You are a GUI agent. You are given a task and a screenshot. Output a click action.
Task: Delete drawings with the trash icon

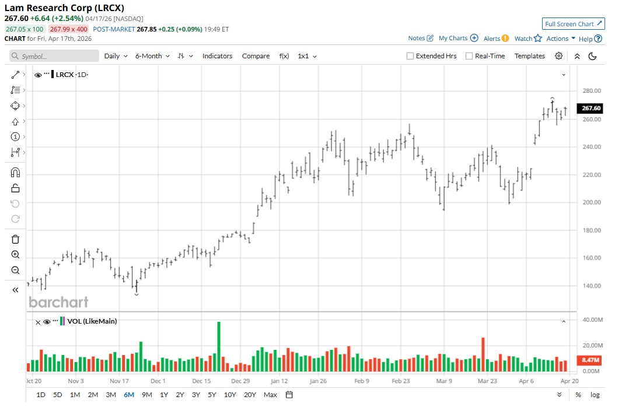(15, 239)
